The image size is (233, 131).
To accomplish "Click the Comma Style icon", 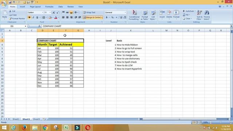I will [116, 17].
